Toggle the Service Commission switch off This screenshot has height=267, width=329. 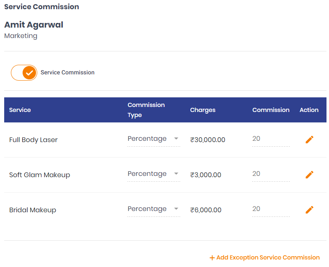[x=24, y=73]
